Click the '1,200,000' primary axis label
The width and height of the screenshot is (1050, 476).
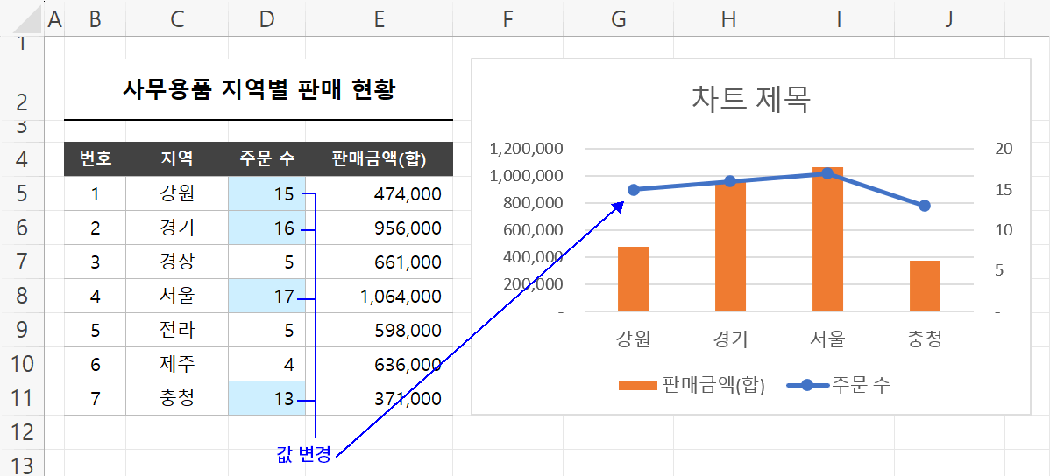pyautogui.click(x=527, y=149)
